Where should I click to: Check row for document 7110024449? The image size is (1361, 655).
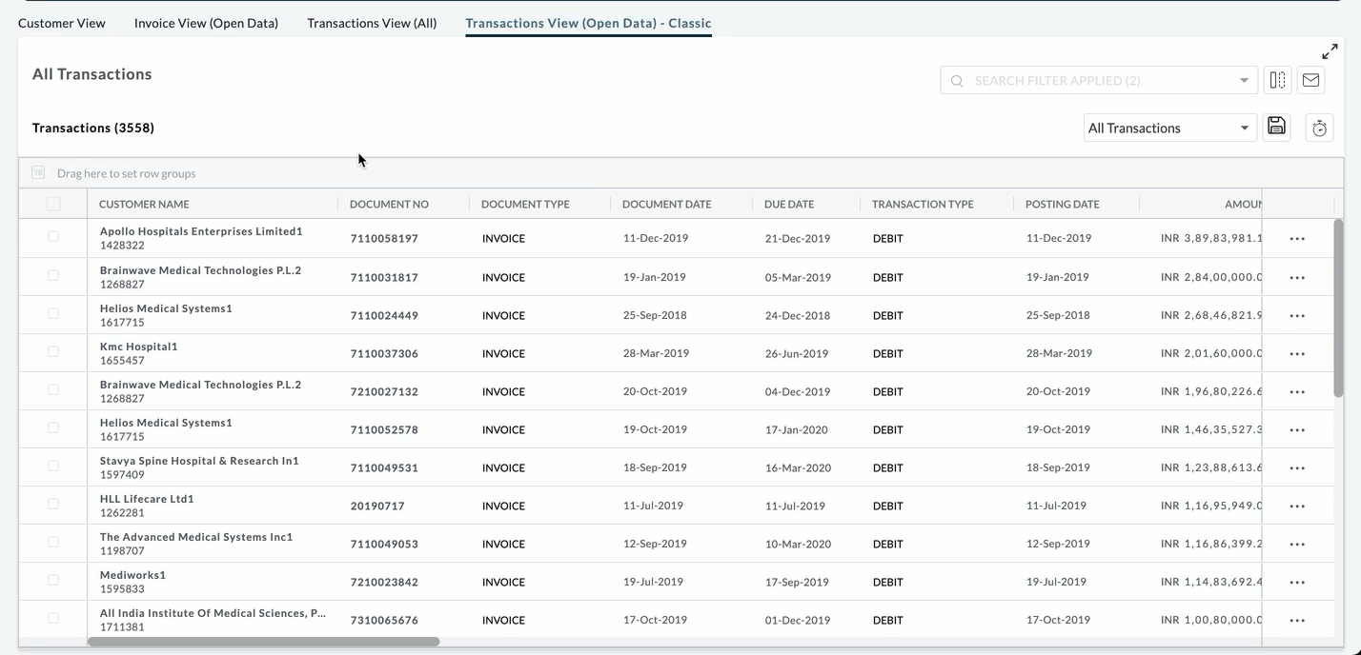click(53, 313)
